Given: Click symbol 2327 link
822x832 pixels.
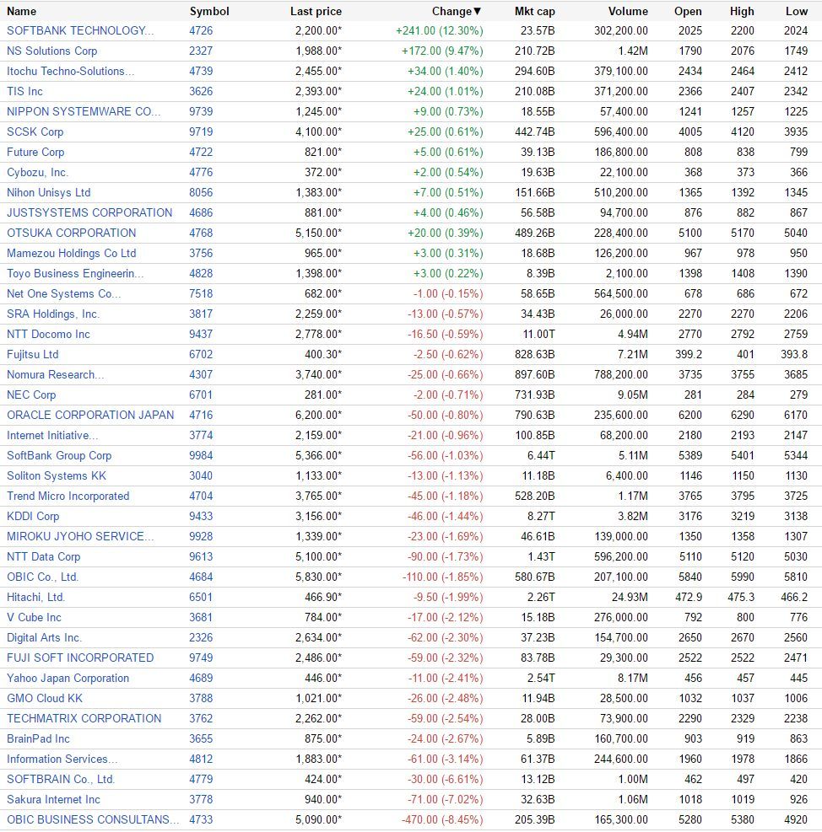Looking at the screenshot, I should pyautogui.click(x=201, y=51).
